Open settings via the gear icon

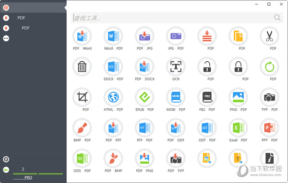pyautogui.click(x=6, y=160)
